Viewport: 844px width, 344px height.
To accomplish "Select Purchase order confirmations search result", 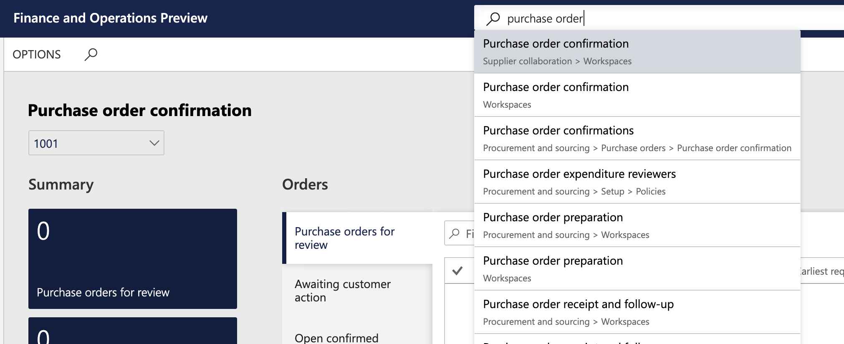I will click(637, 139).
